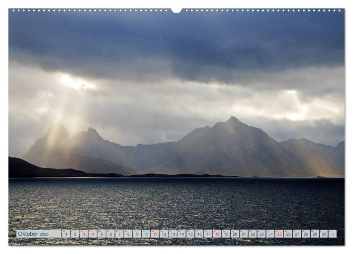Click blue day 31 date cell
The image size is (353, 254).
pos(333,234)
